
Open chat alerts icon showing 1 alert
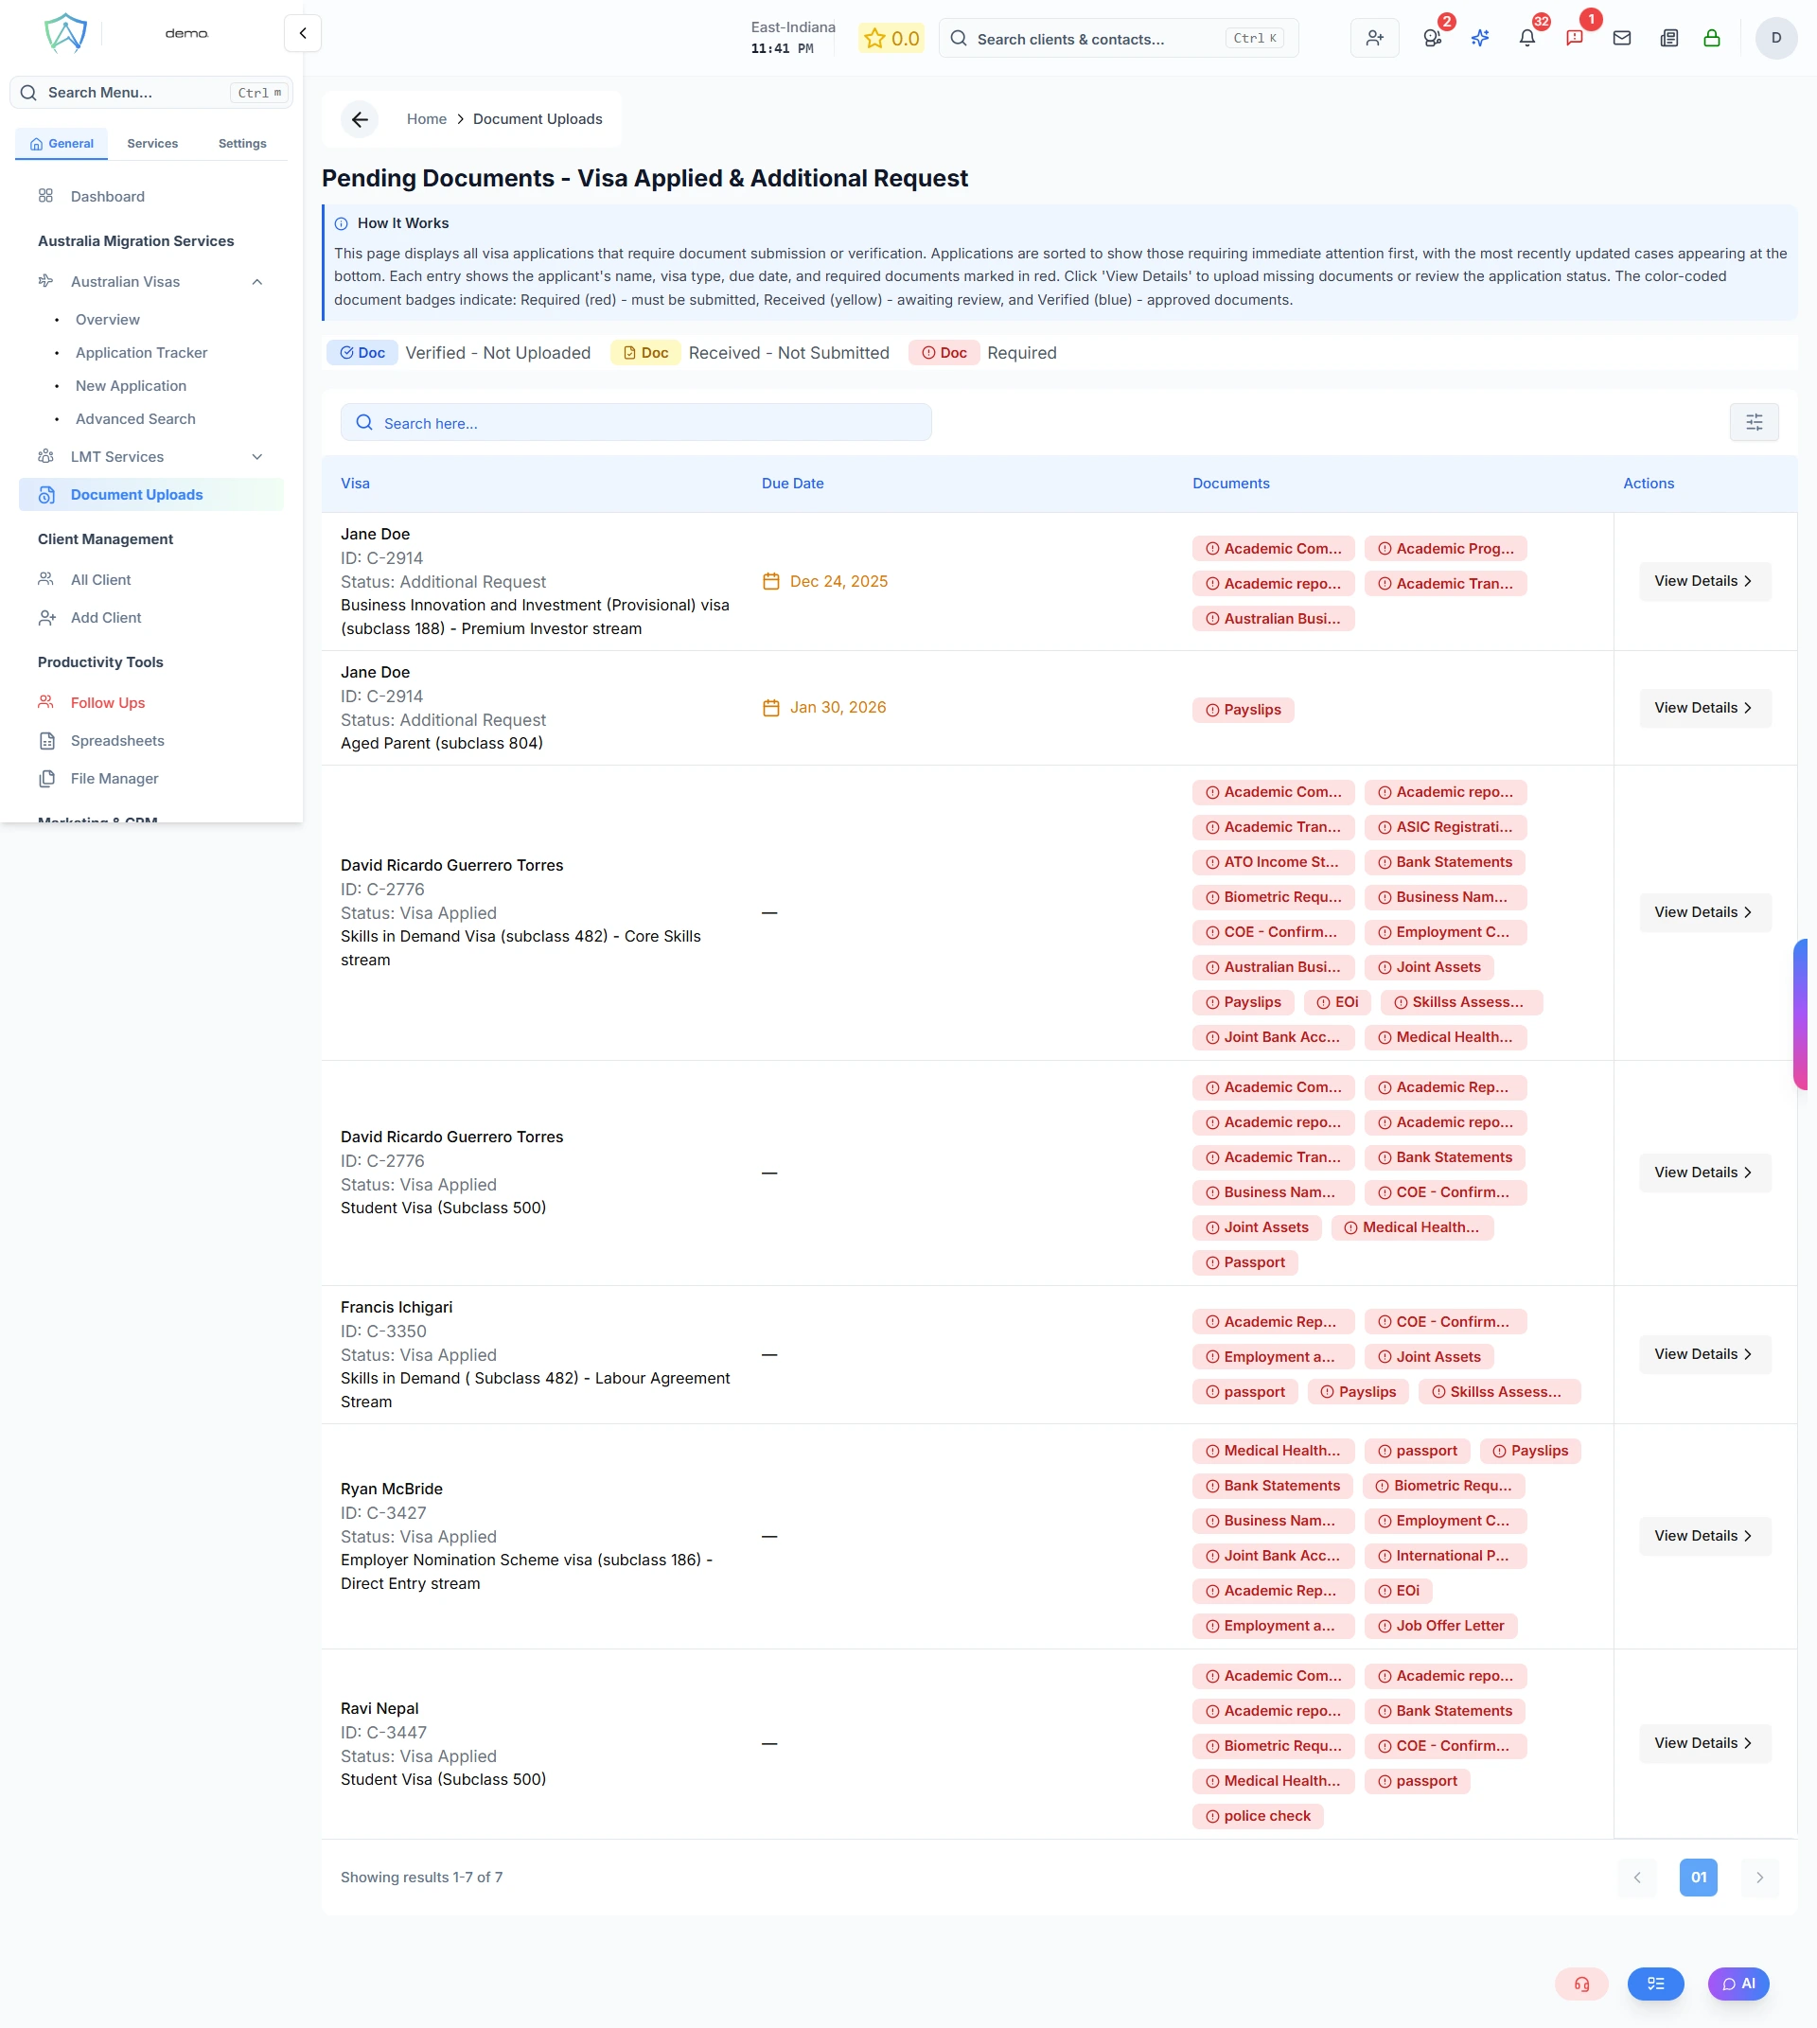point(1576,38)
